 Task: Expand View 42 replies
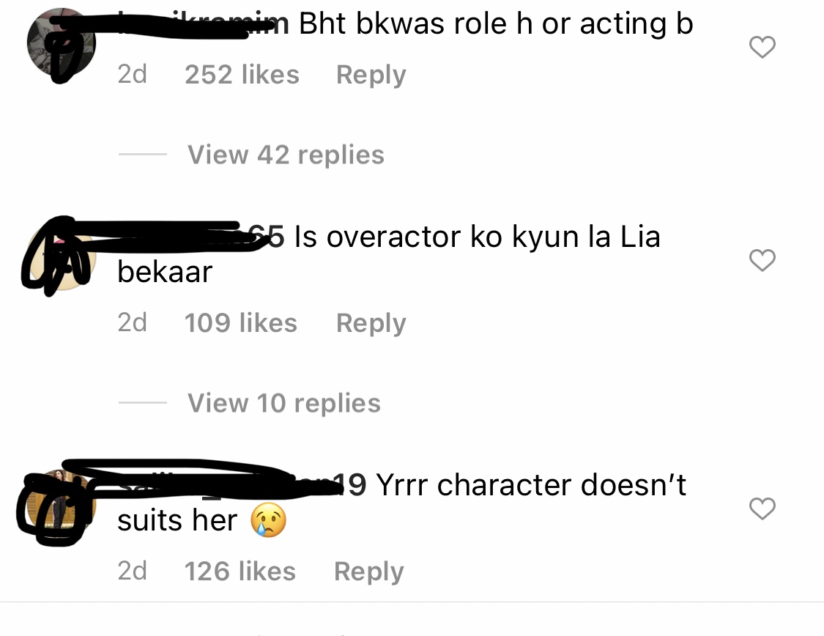point(286,155)
